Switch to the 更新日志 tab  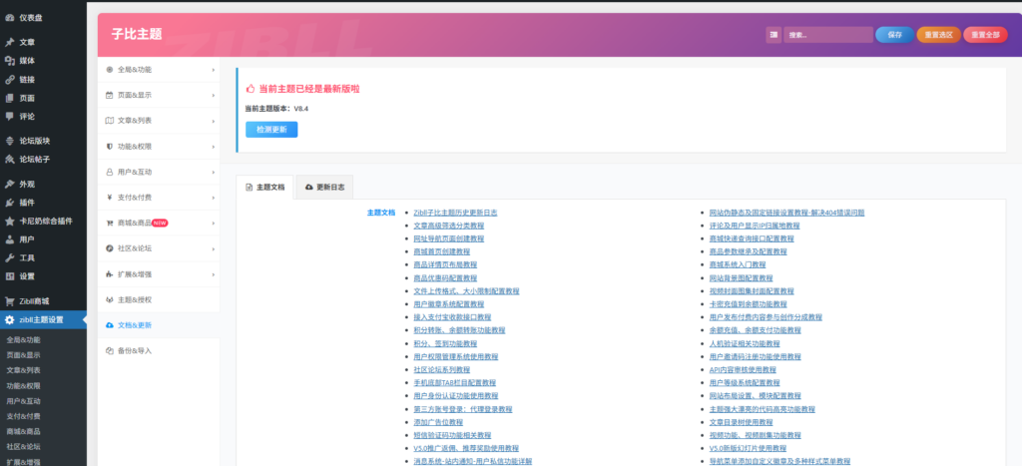point(324,187)
